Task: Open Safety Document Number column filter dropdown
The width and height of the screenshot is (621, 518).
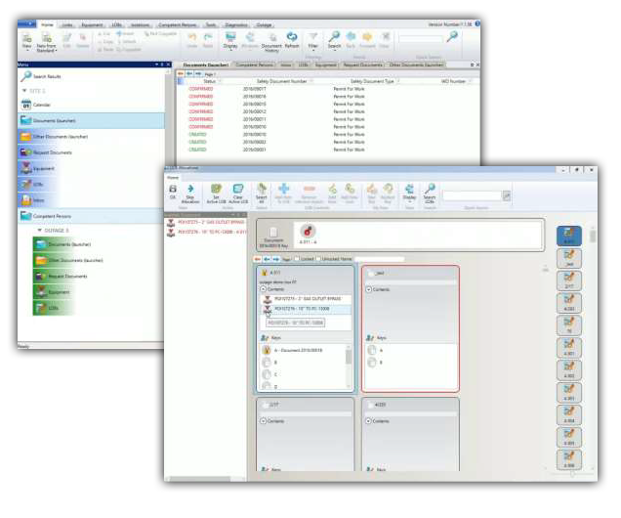Action: [x=311, y=81]
